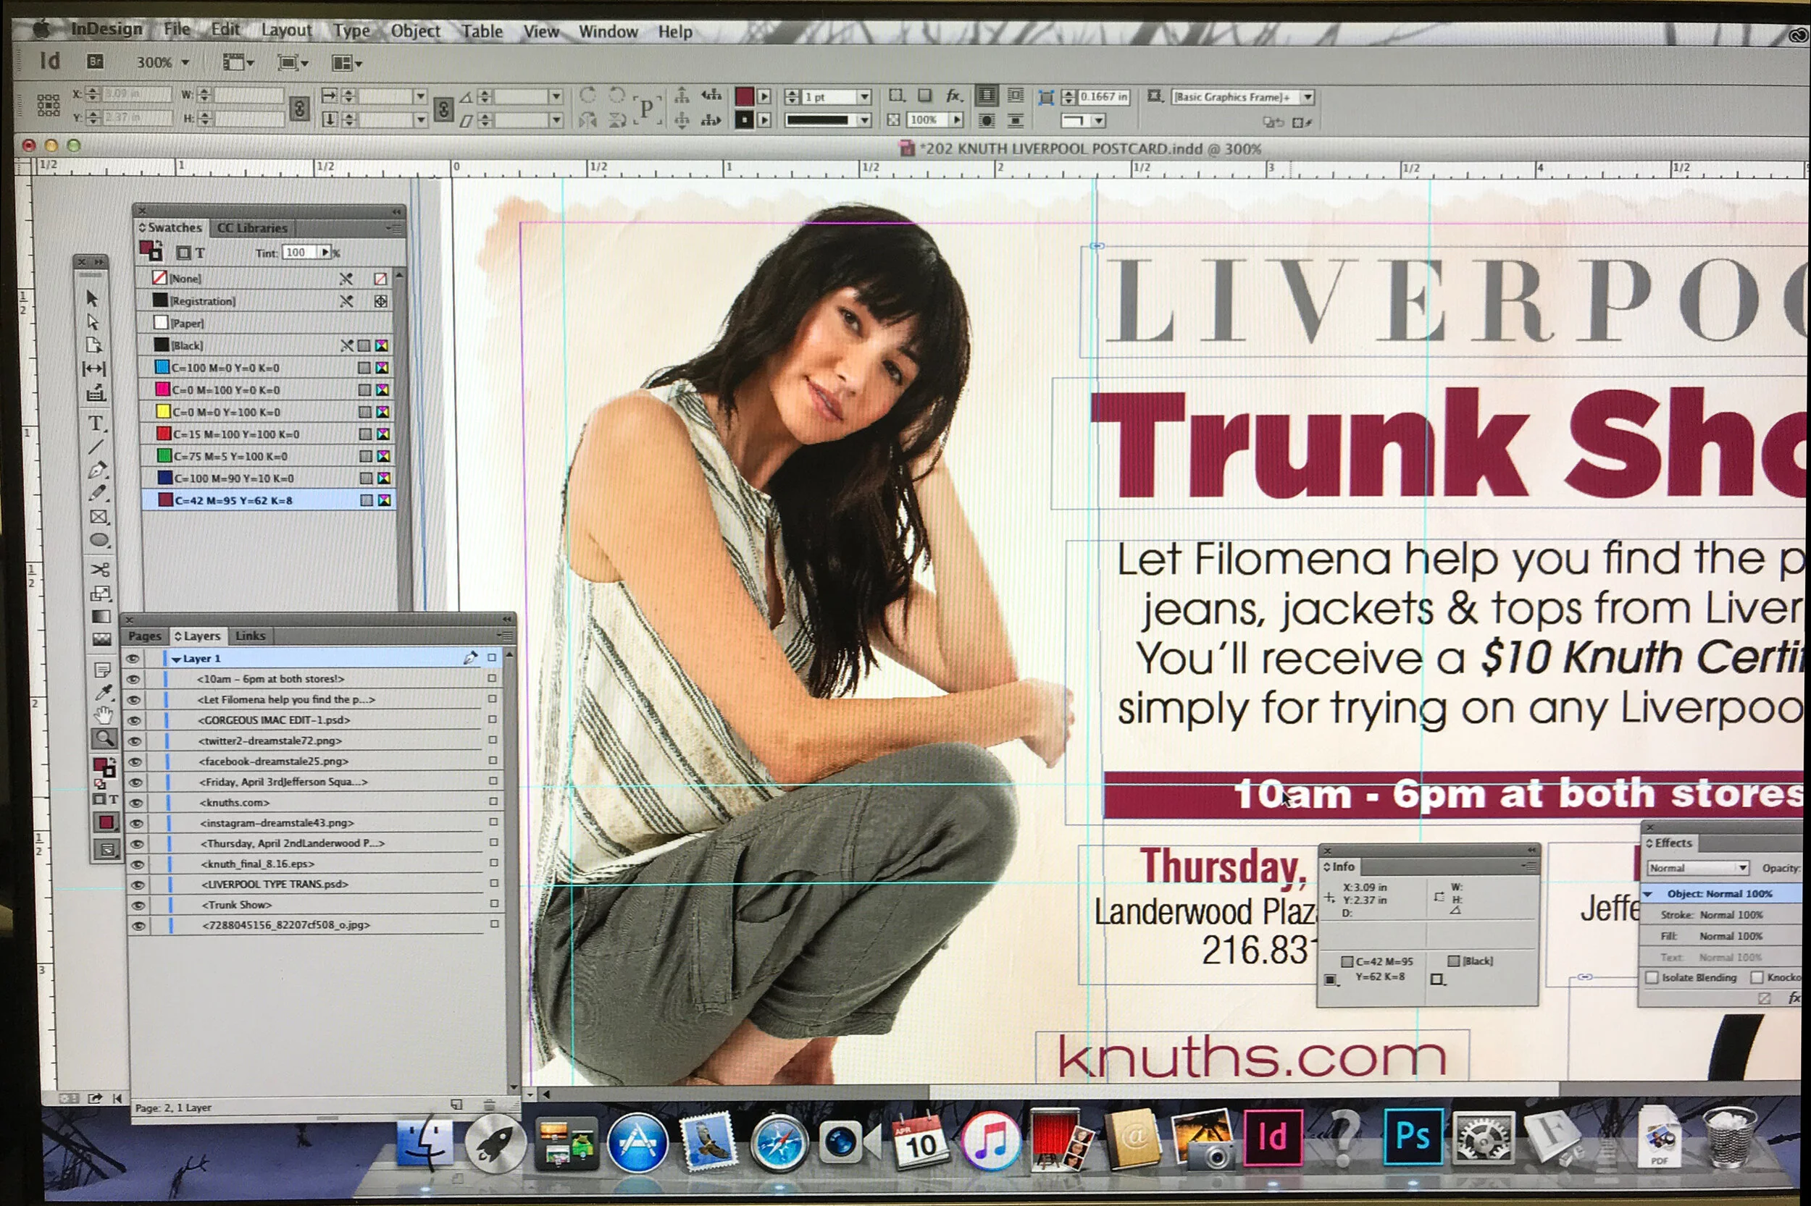Open the blending mode Normal dropdown
The height and width of the screenshot is (1206, 1811).
click(x=1697, y=867)
